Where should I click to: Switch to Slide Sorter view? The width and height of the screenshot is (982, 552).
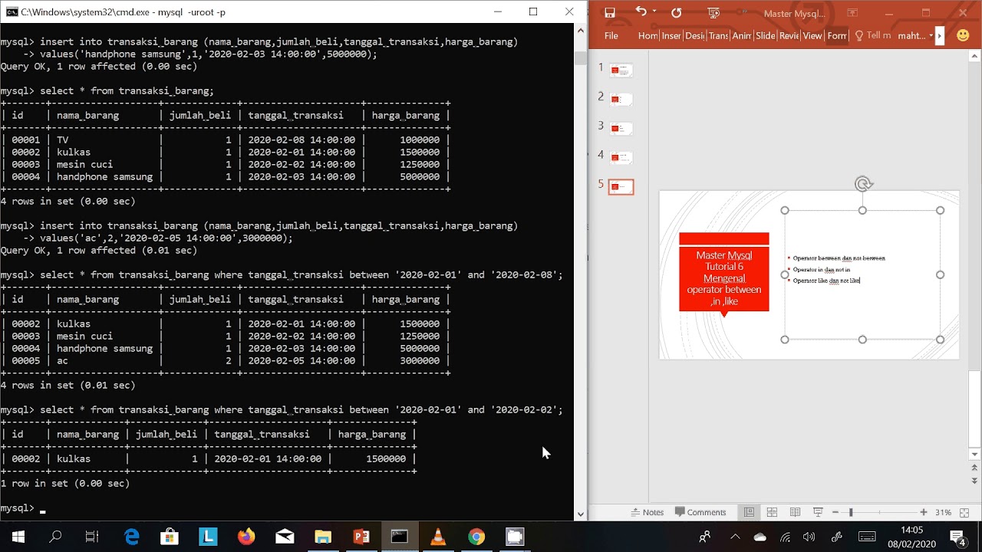[x=772, y=512]
